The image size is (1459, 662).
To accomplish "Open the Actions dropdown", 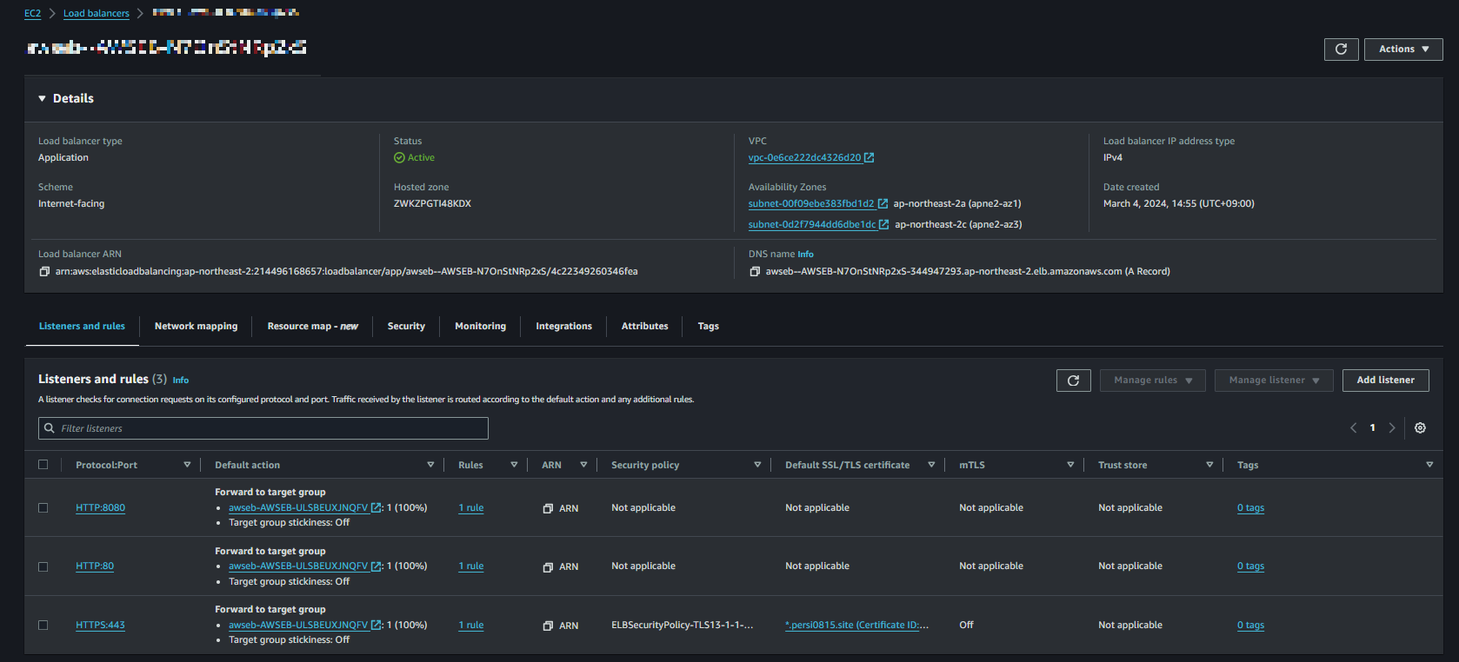I will (1403, 50).
